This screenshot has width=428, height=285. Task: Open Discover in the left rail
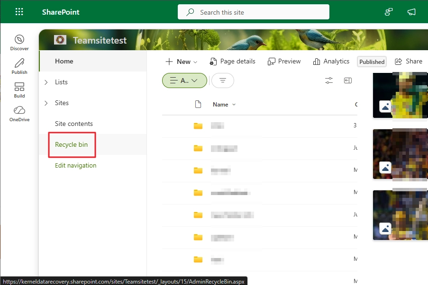[19, 43]
